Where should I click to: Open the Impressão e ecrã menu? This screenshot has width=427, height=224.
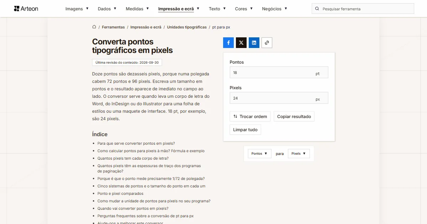point(179,9)
